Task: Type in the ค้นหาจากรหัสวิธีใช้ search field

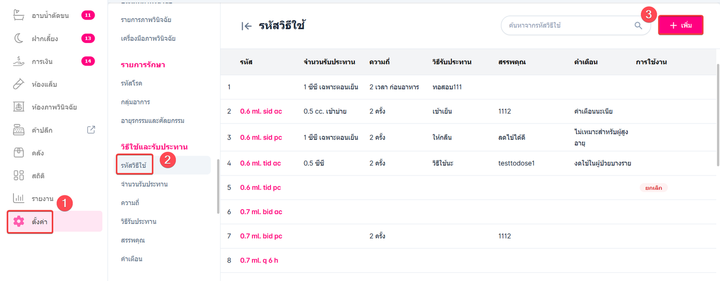Action: (x=566, y=25)
